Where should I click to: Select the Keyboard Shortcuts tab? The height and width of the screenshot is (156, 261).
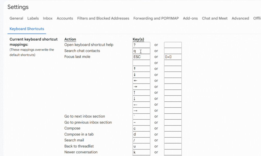point(27,29)
